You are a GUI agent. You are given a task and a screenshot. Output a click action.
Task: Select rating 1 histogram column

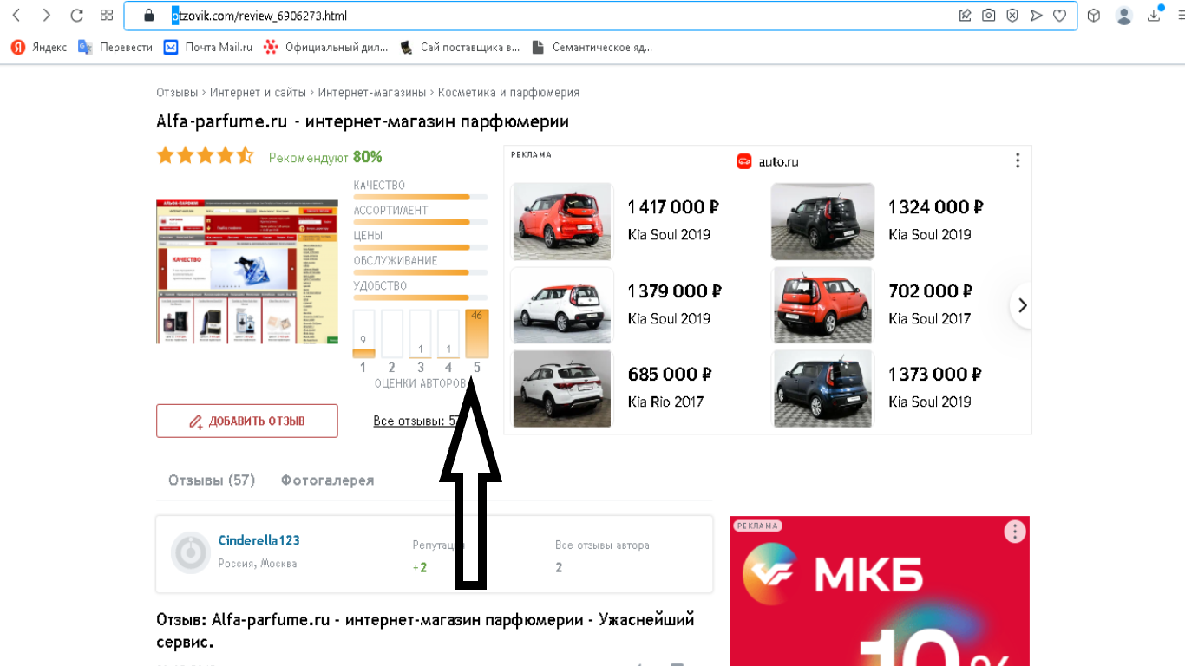(x=363, y=334)
